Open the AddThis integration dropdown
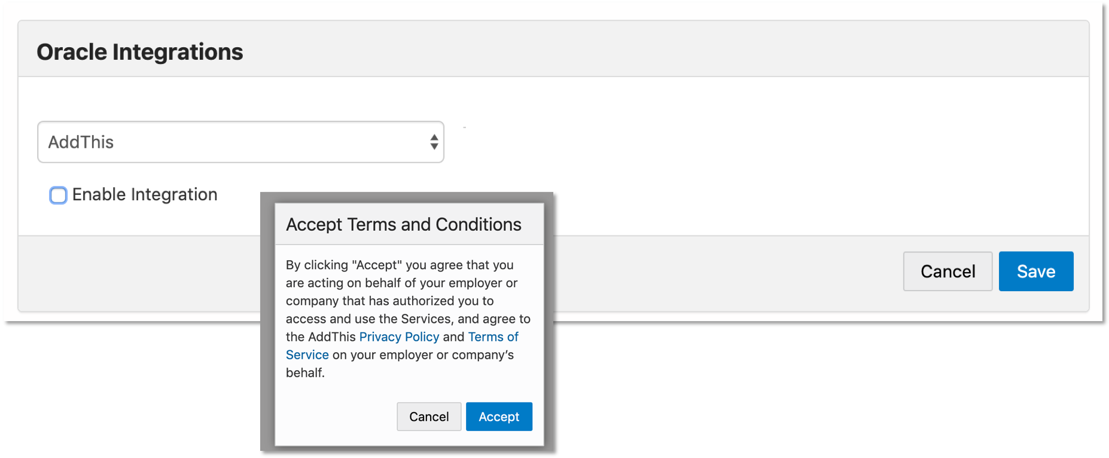Viewport: 1109px width, 458px height. click(x=240, y=142)
